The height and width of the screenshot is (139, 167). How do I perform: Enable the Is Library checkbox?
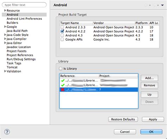click(x=61, y=69)
